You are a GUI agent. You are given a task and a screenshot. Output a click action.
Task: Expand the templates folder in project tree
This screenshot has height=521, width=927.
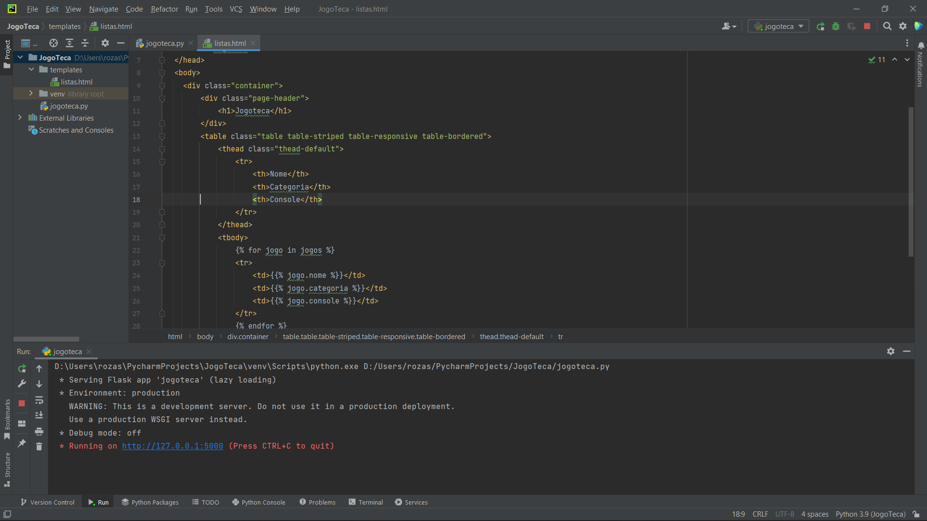pos(32,70)
